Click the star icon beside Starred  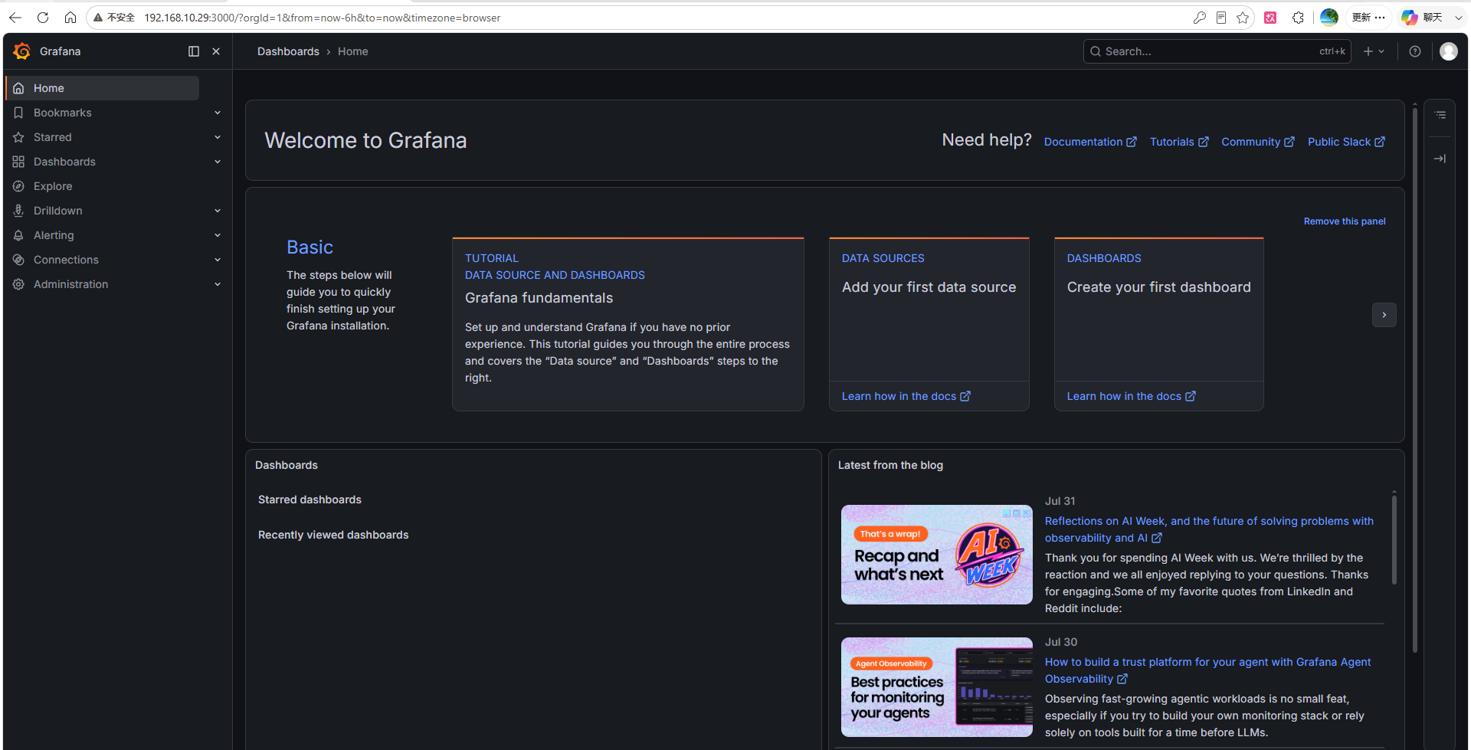[x=18, y=137]
